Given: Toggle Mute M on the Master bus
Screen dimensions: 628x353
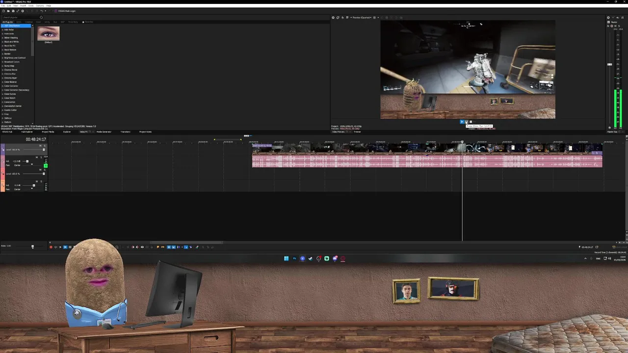Looking at the screenshot, I should [x=615, y=26].
